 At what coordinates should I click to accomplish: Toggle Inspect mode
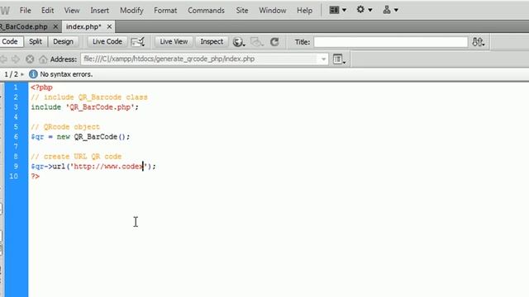212,42
